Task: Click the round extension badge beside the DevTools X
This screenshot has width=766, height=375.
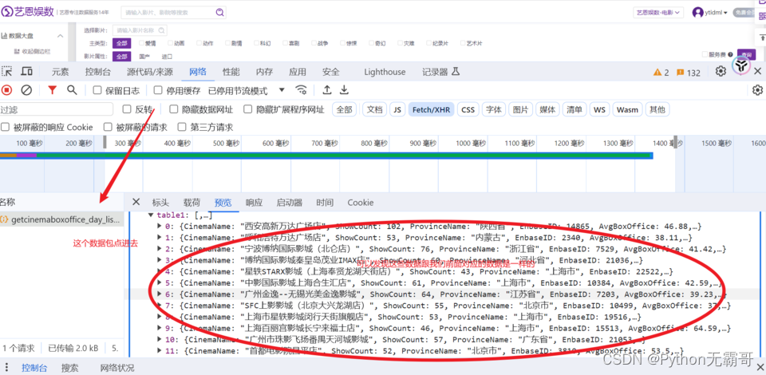Action: [x=741, y=66]
